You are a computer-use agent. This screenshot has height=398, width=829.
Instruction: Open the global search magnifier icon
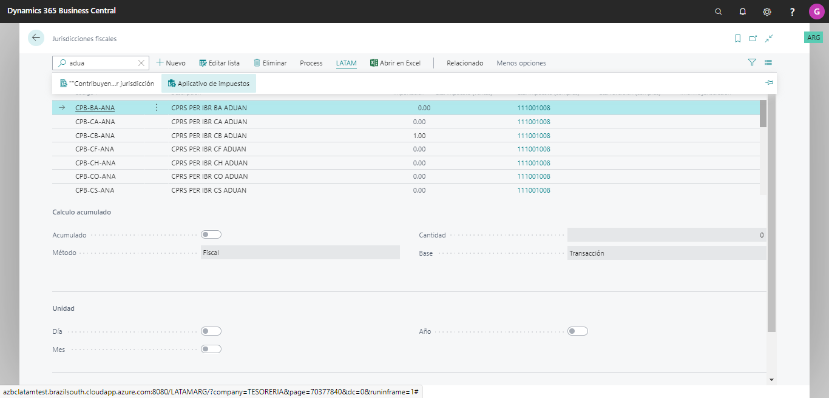tap(719, 12)
